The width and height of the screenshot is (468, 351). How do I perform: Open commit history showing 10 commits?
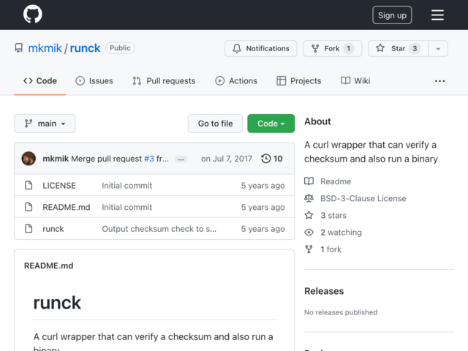point(272,159)
